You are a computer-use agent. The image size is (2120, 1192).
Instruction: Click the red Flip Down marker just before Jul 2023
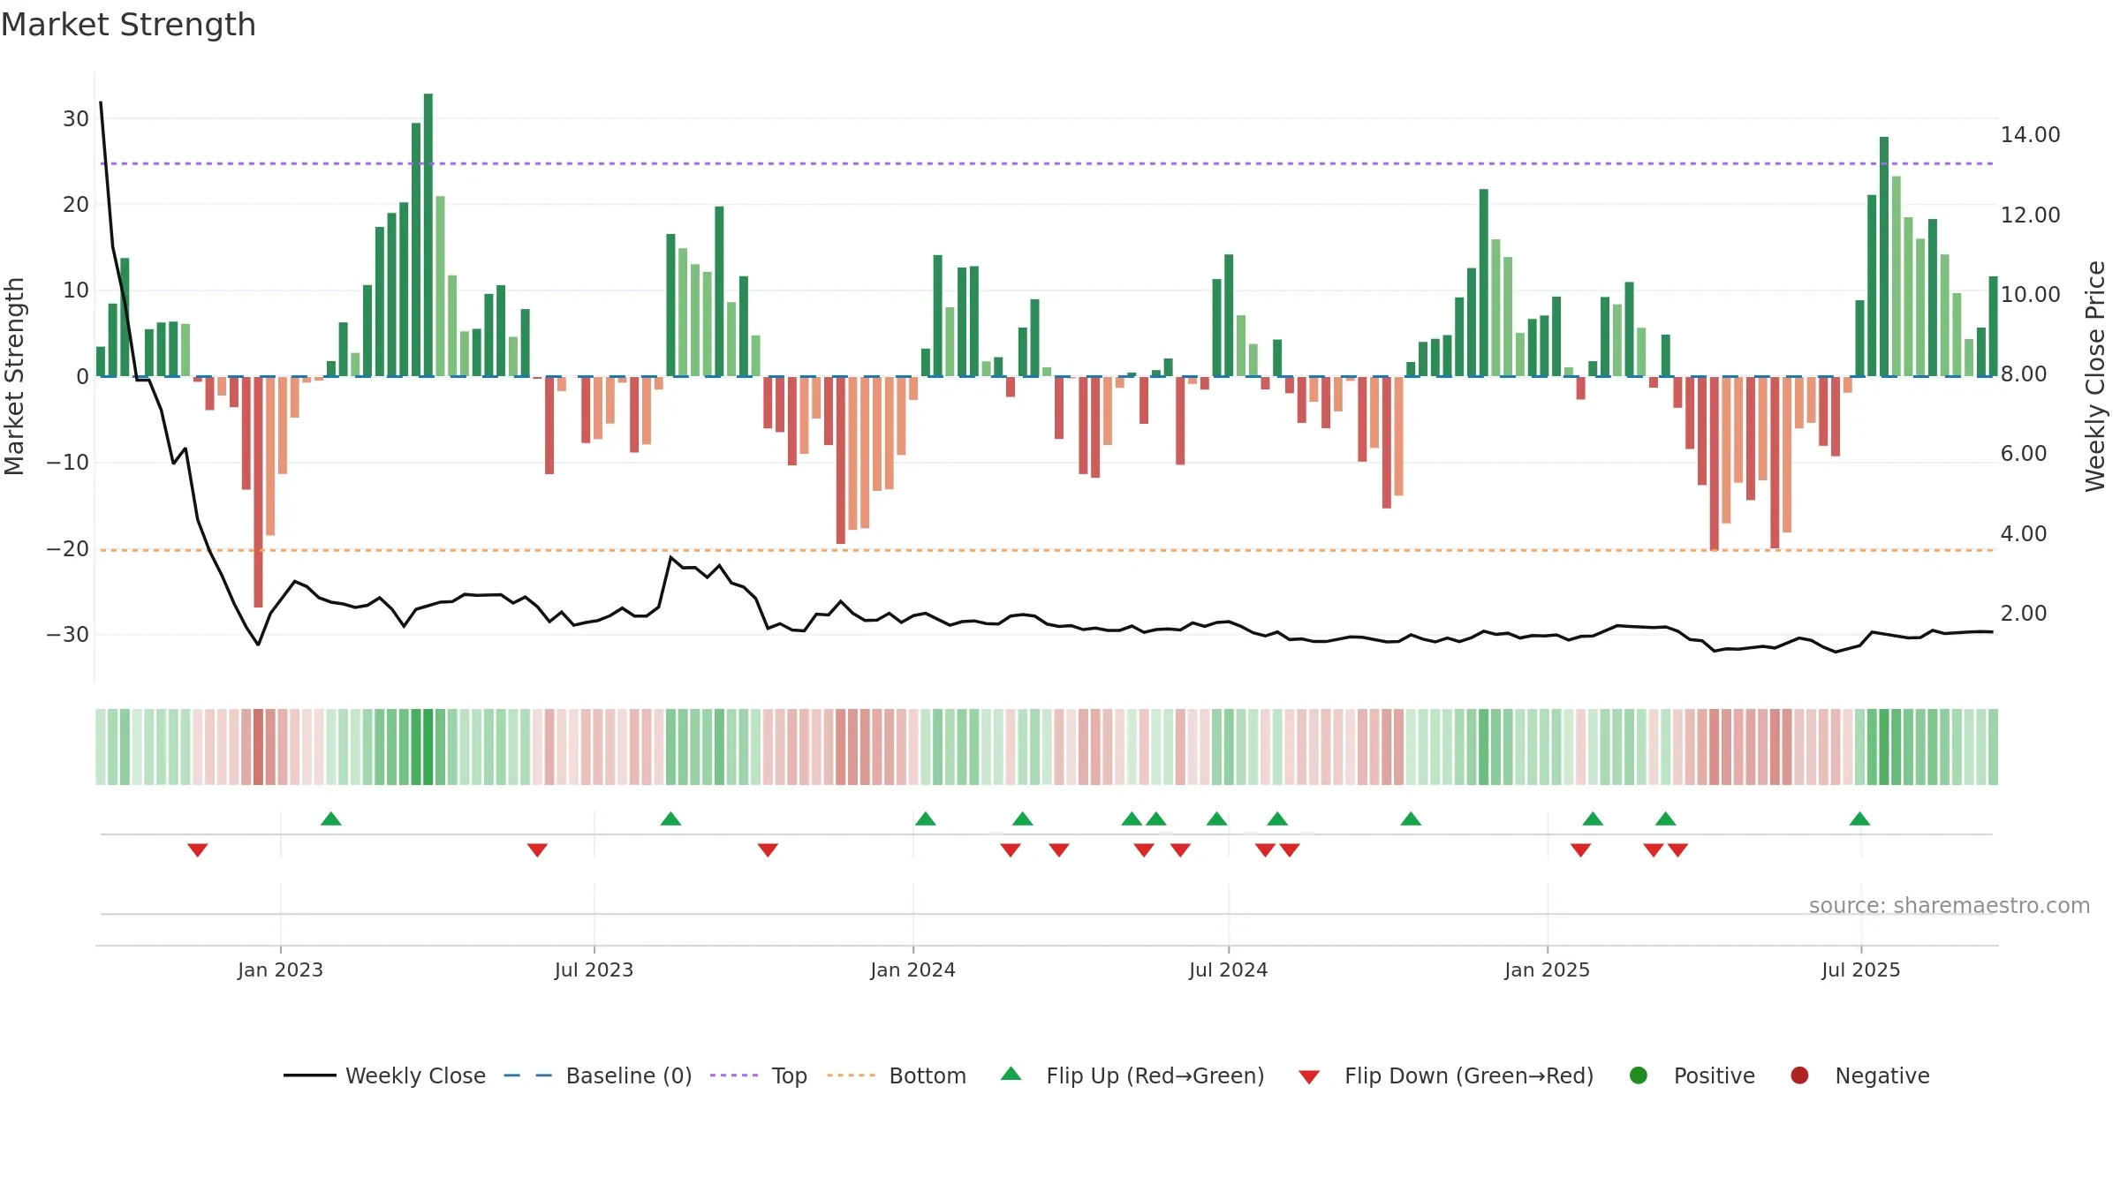click(x=537, y=850)
